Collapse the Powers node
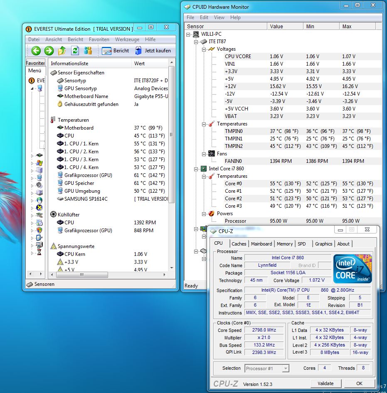 coord(204,214)
